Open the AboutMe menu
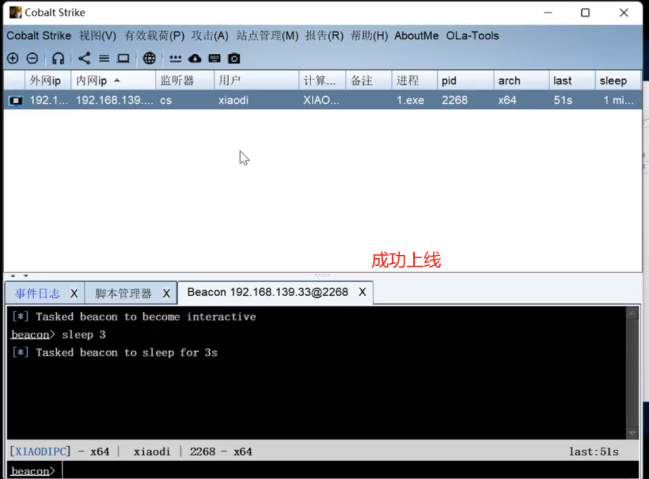The width and height of the screenshot is (649, 479). point(416,36)
